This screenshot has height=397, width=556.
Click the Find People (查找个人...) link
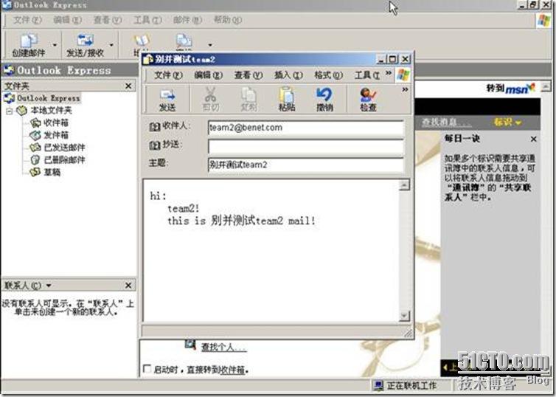tap(223, 347)
